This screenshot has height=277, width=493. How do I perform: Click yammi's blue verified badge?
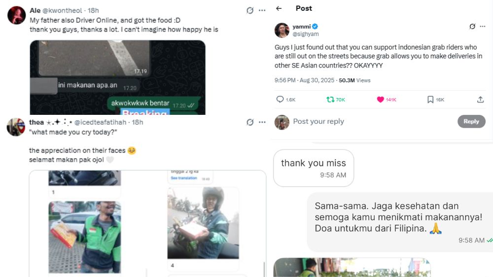pos(315,27)
